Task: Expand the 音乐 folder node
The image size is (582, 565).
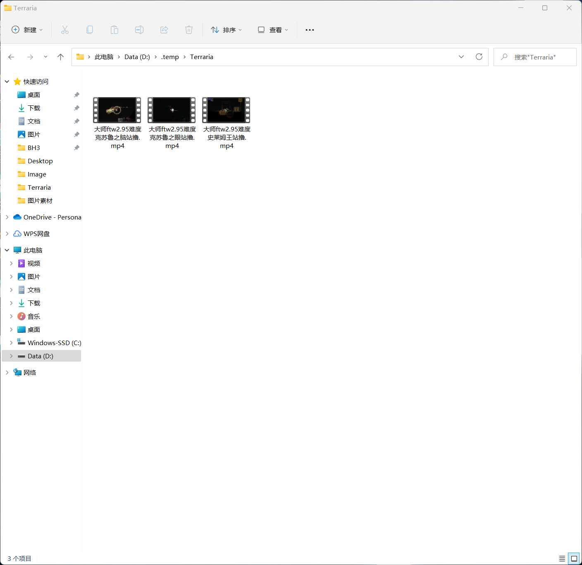Action: pyautogui.click(x=11, y=317)
